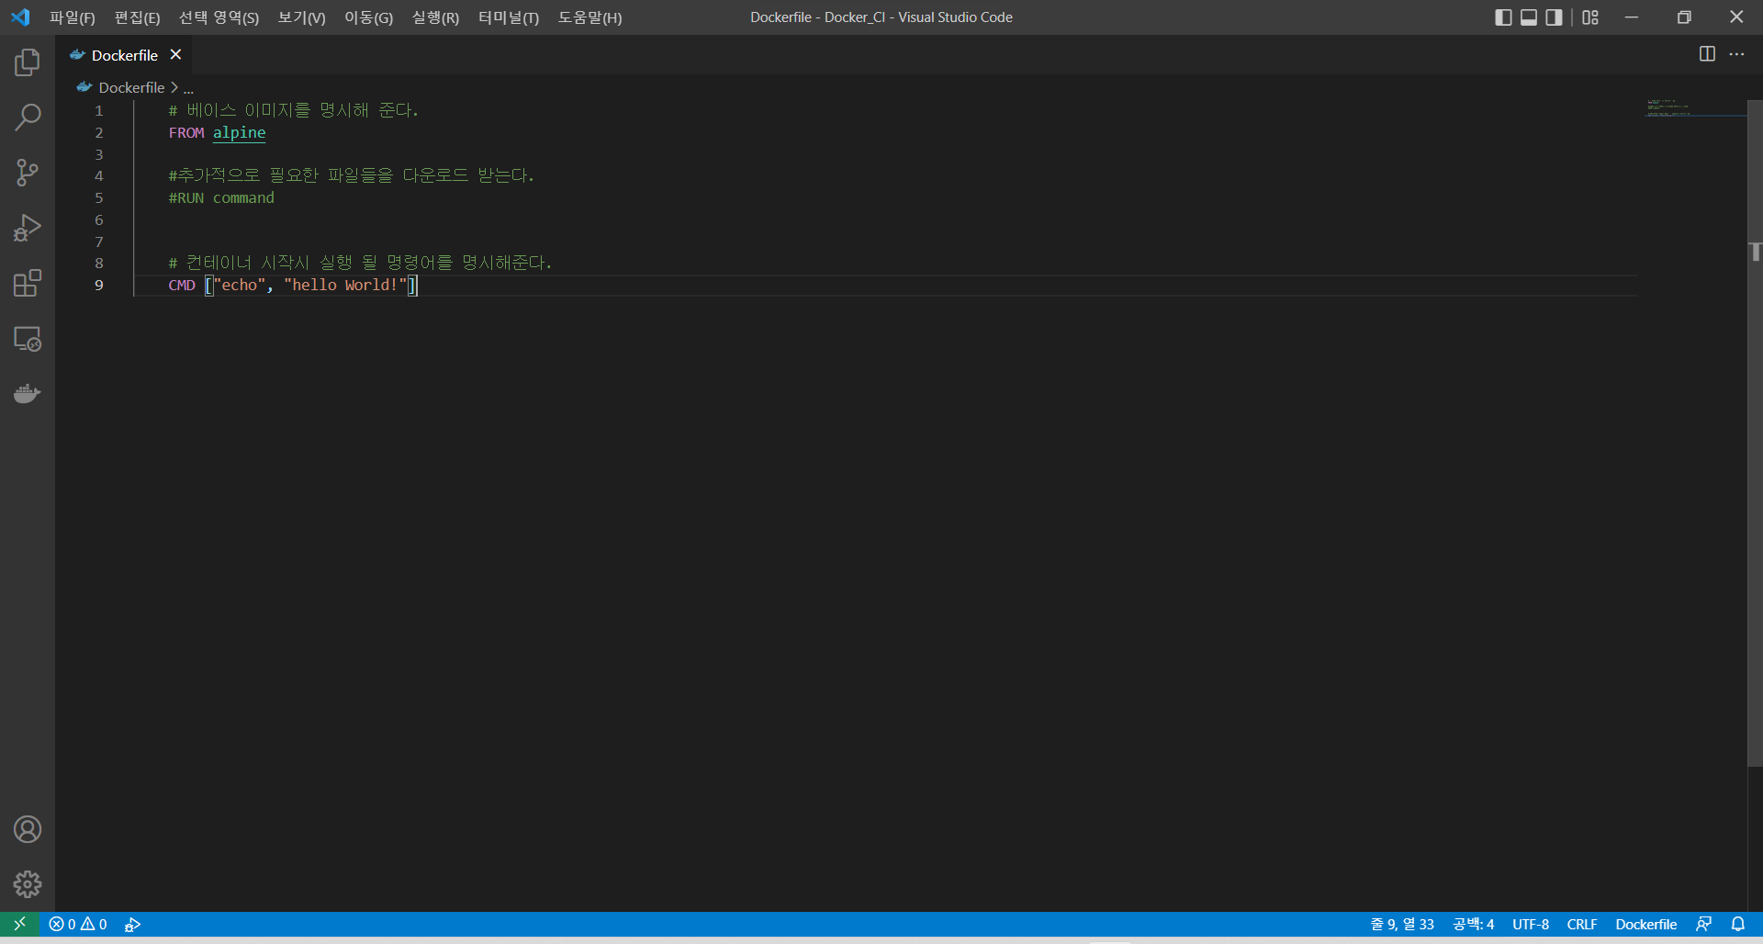Open the 보기(V) menu
The image size is (1763, 944).
[301, 17]
